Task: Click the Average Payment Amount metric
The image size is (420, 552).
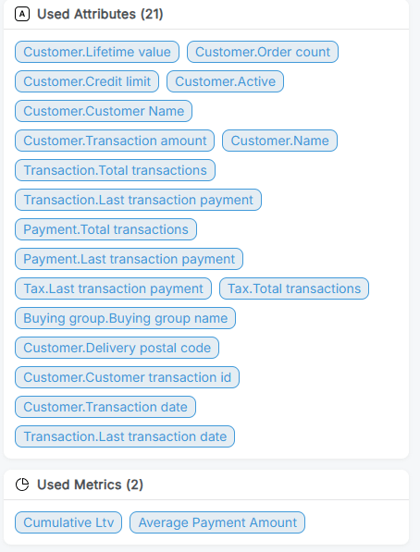Action: 217,522
